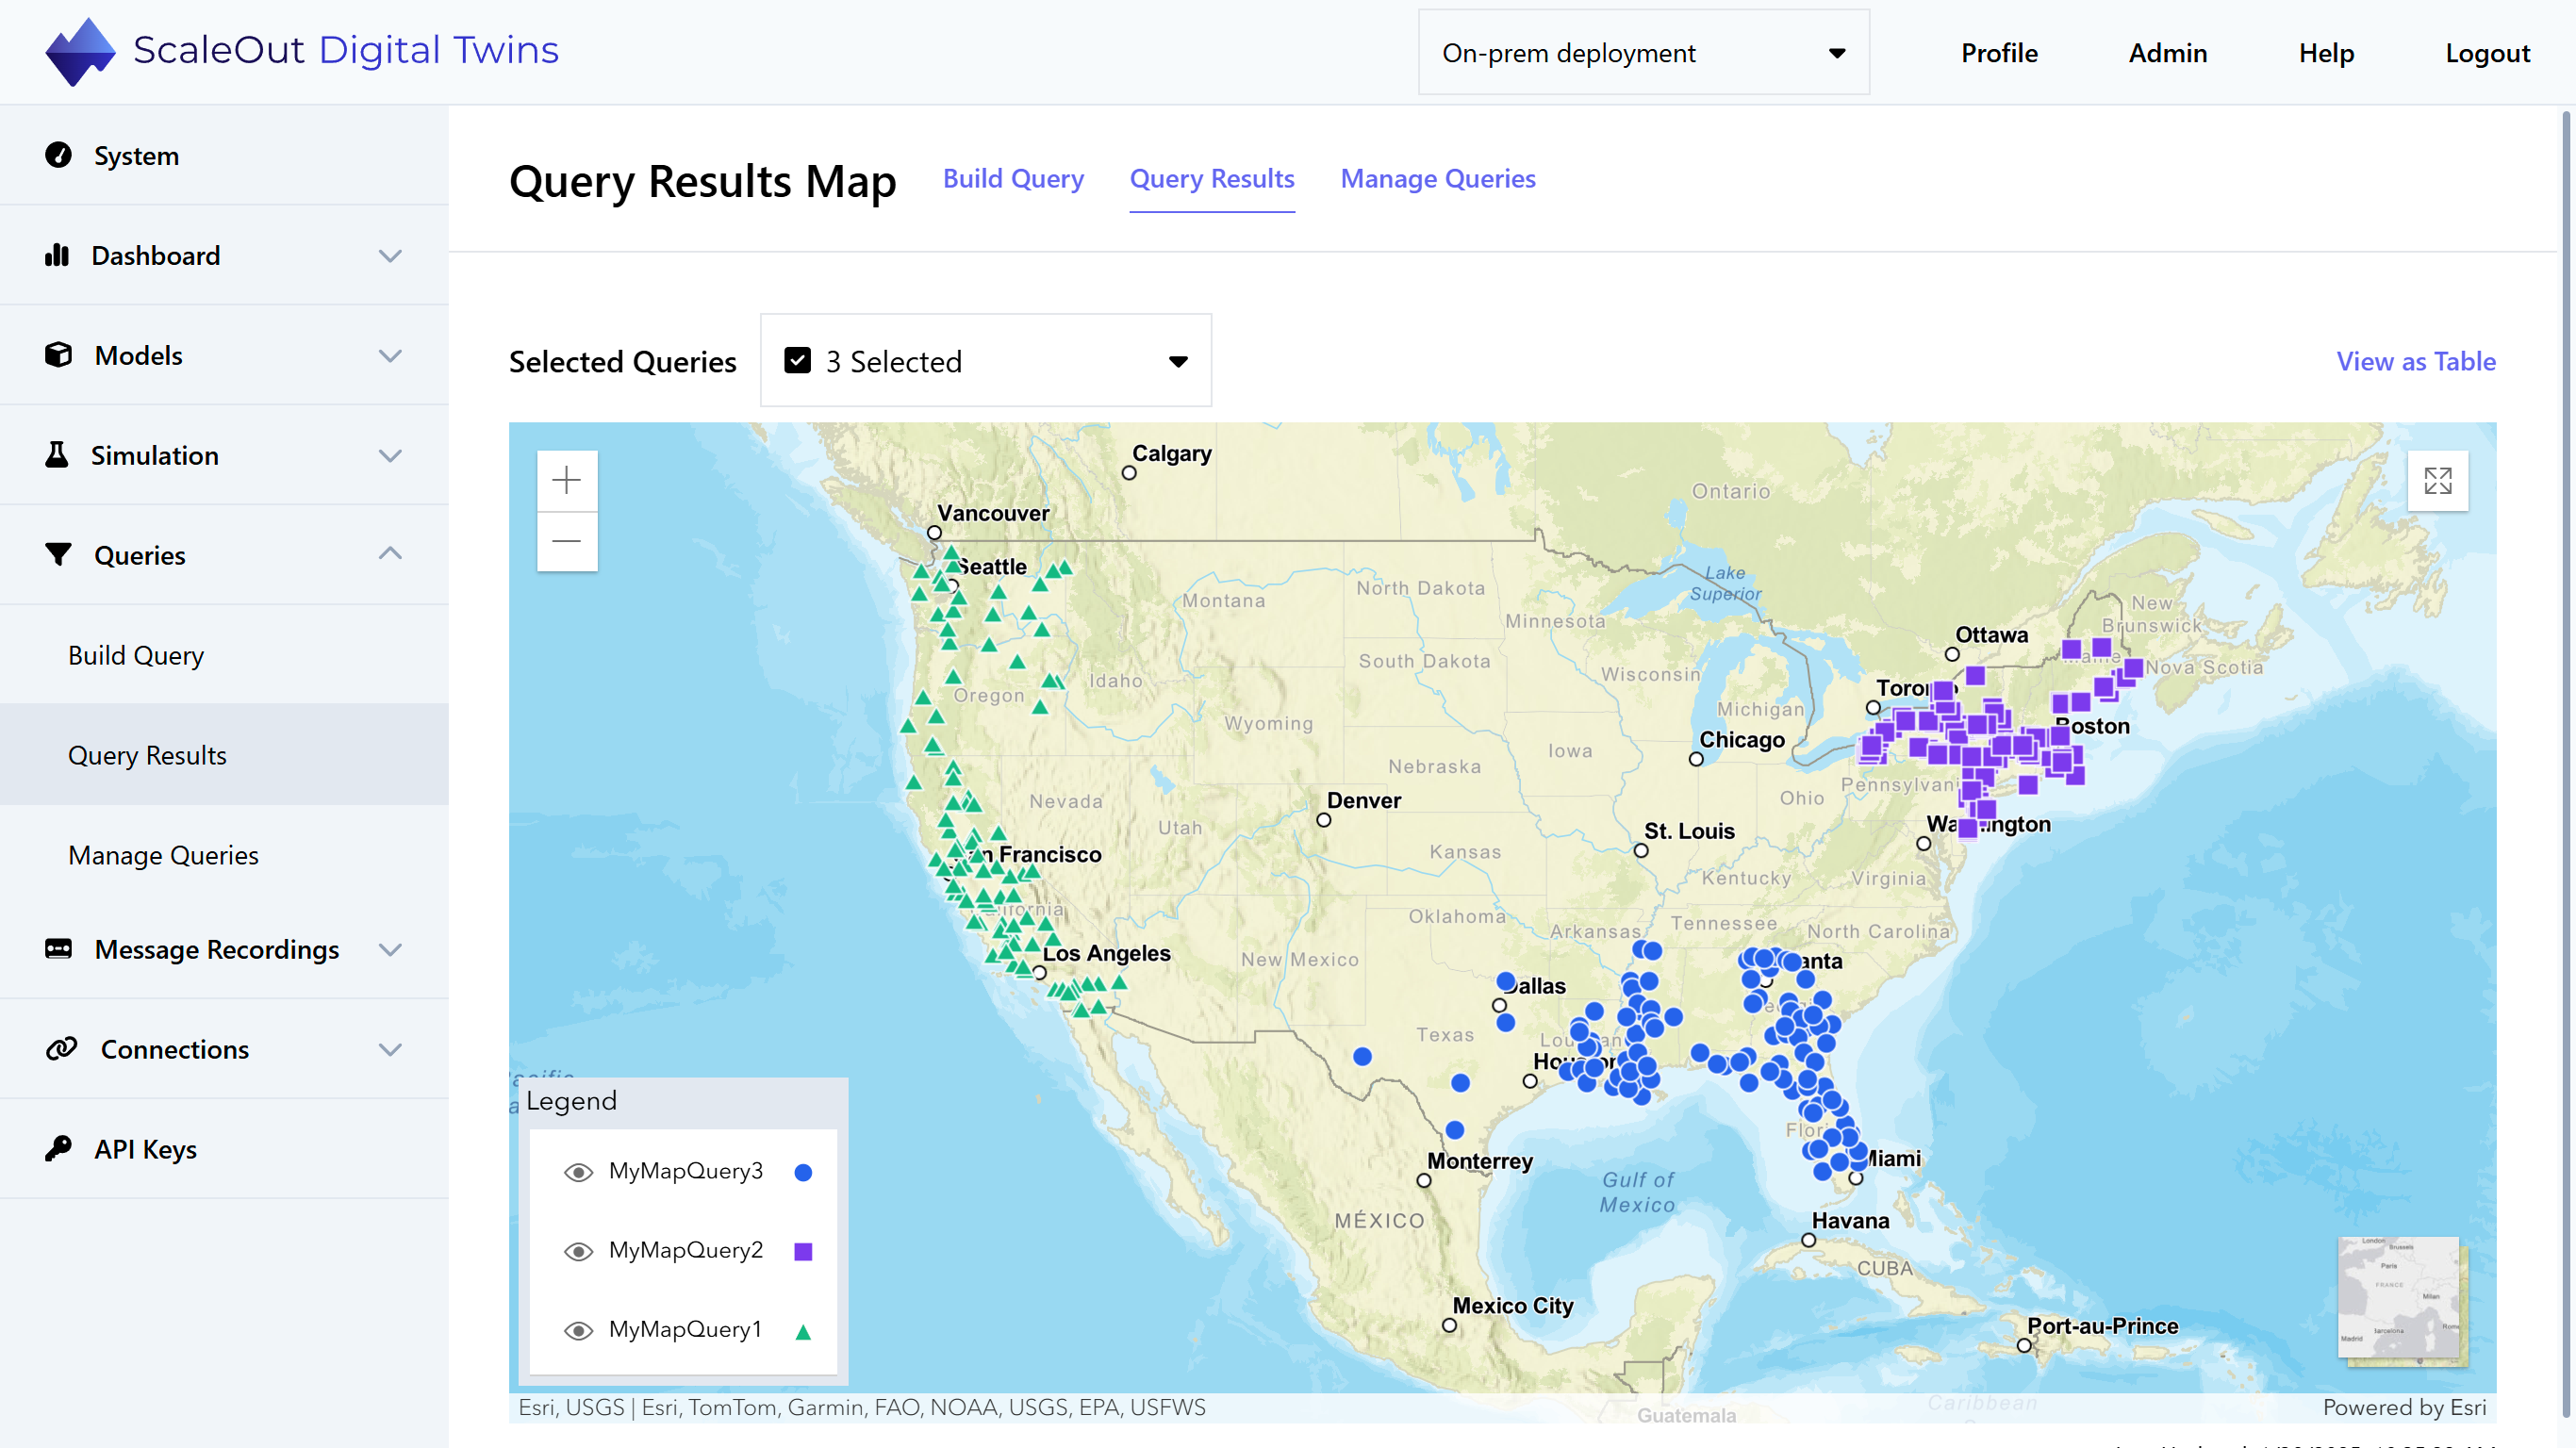Expand the map to fullscreen
Screen dimensions: 2576x1448
2437,481
